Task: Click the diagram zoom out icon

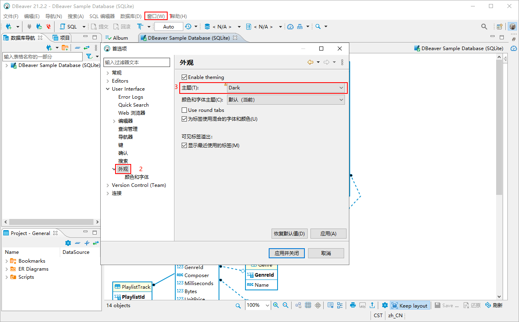Action: pos(286,305)
